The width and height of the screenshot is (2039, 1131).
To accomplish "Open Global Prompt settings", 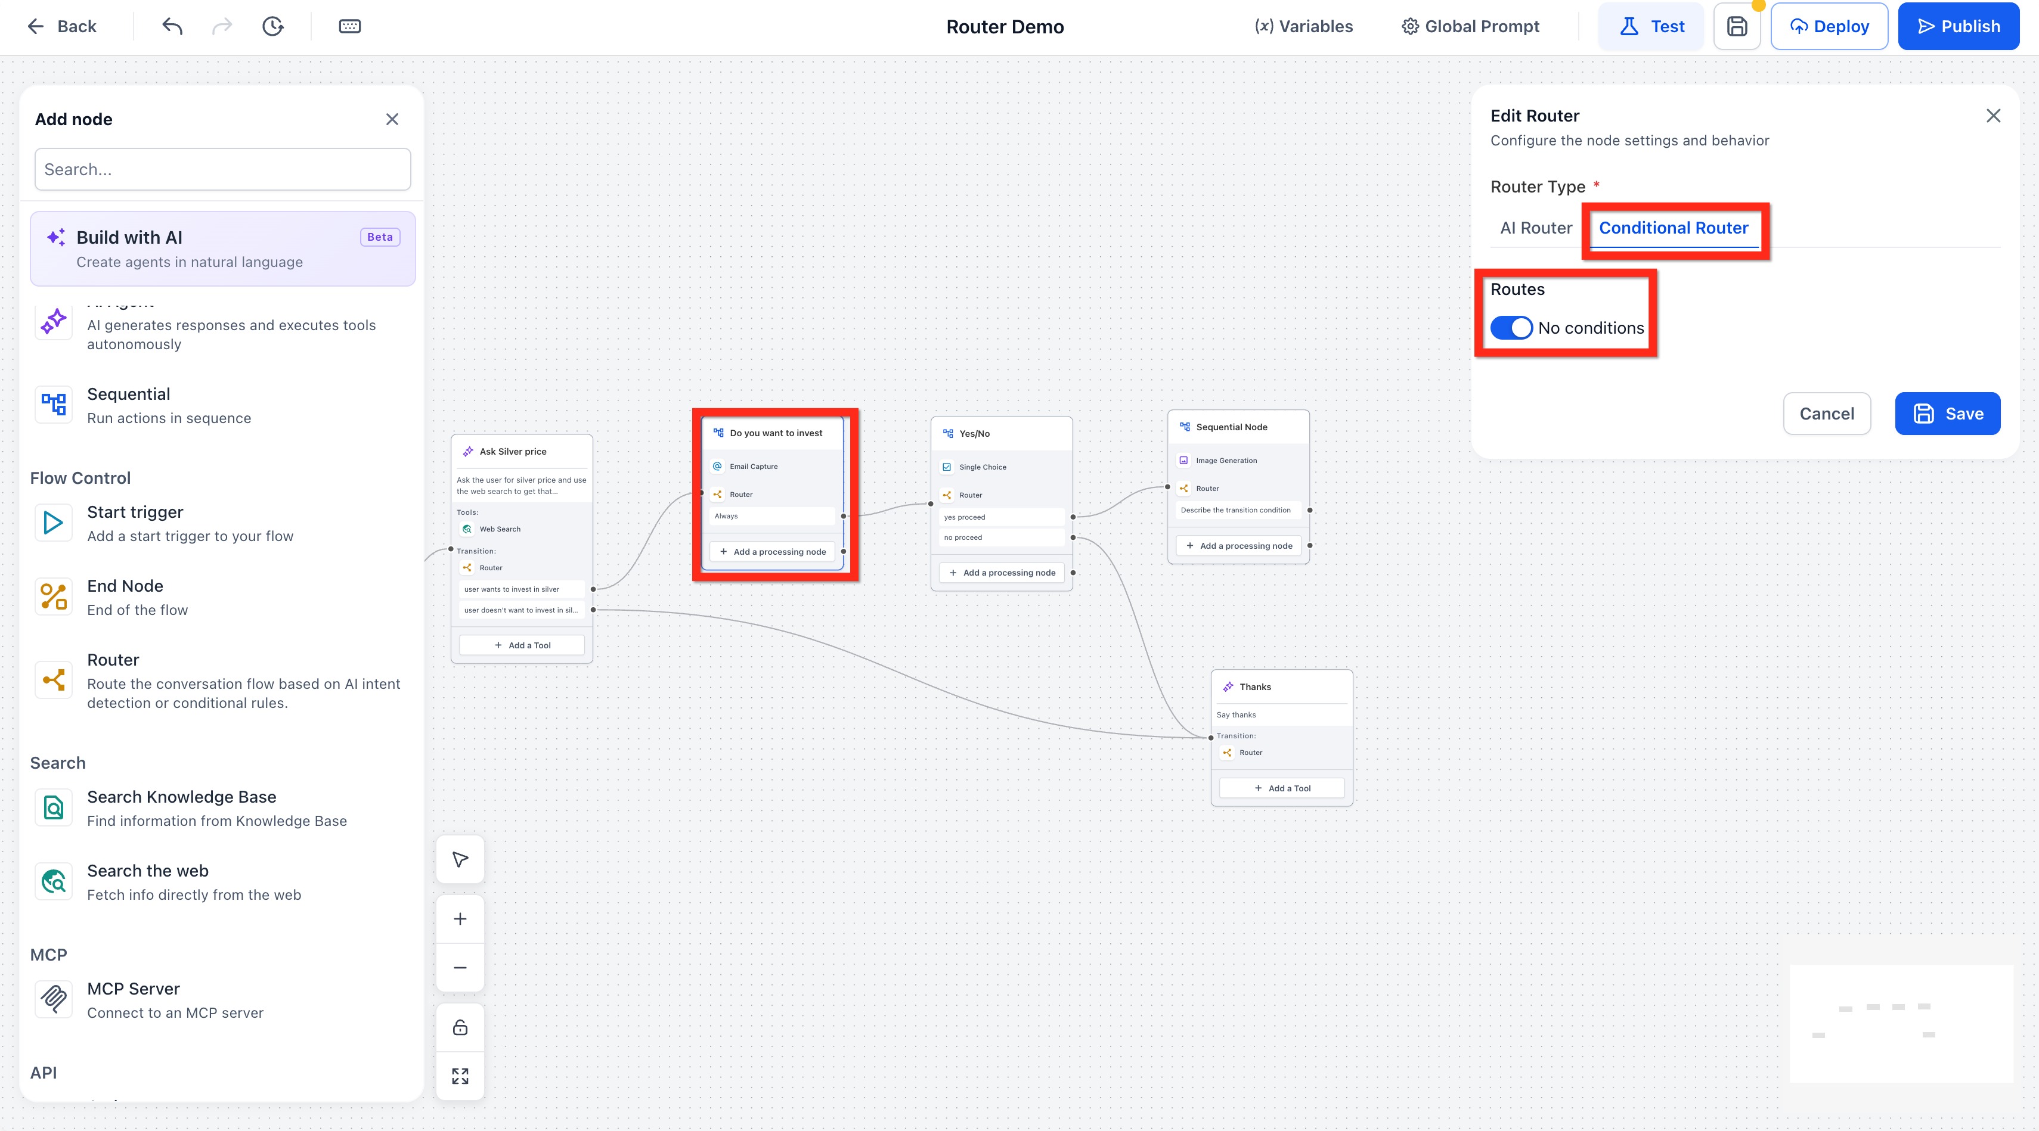I will pos(1471,26).
